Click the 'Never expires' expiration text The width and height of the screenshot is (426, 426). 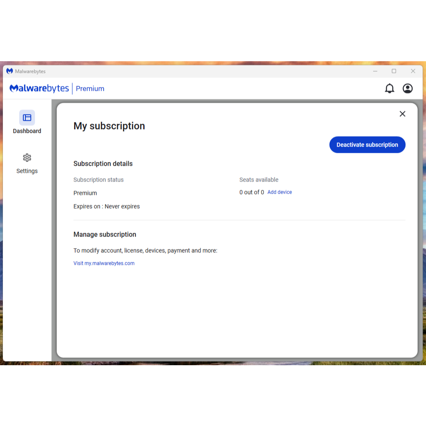(x=122, y=207)
